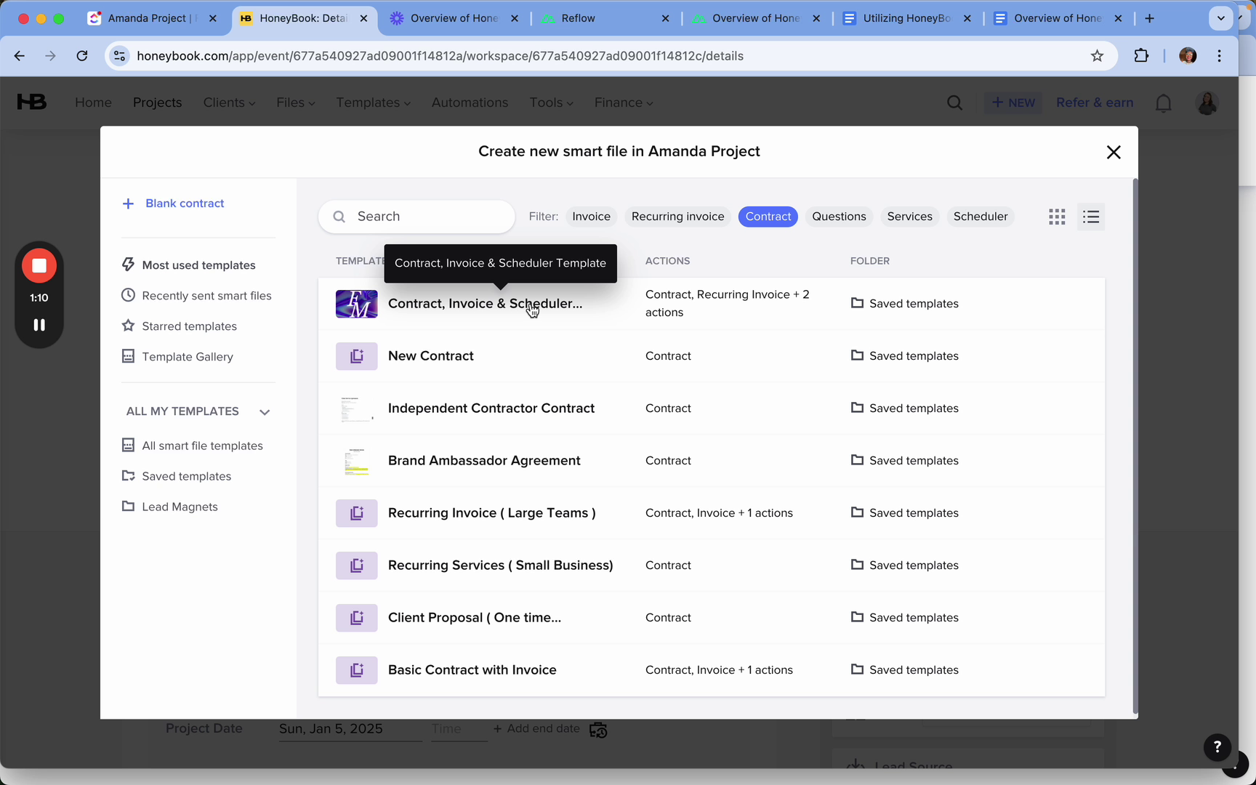1256x785 pixels.
Task: Create a Blank contract
Action: tap(174, 204)
